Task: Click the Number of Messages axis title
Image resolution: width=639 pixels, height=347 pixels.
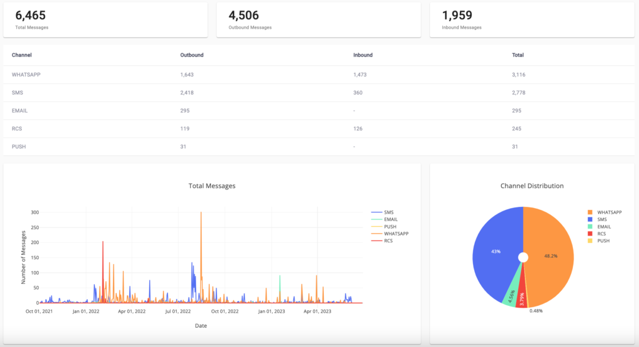Action: click(x=23, y=257)
